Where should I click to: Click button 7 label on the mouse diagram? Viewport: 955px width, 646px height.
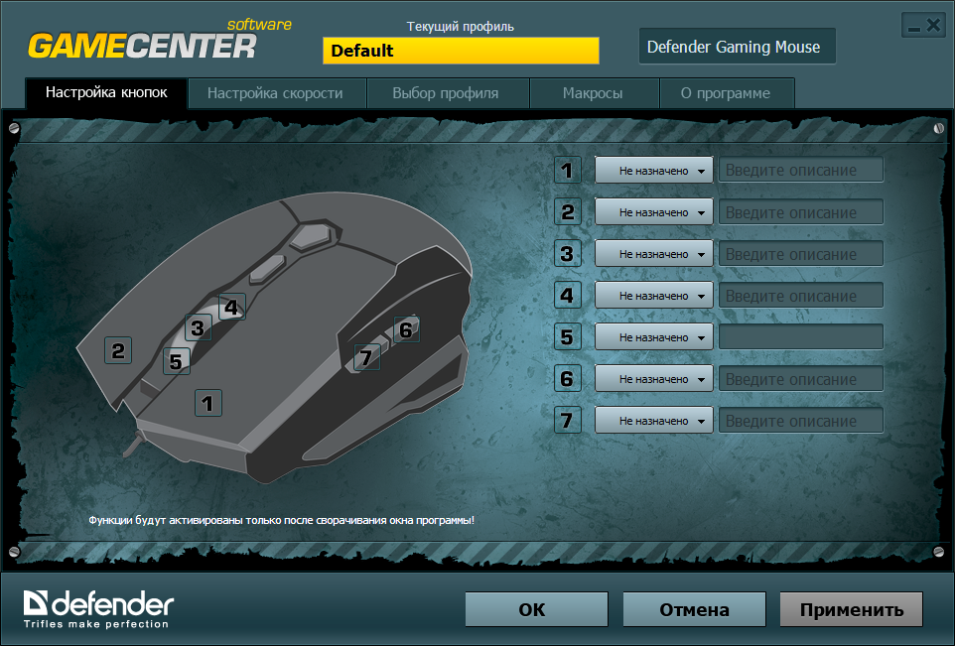point(366,357)
